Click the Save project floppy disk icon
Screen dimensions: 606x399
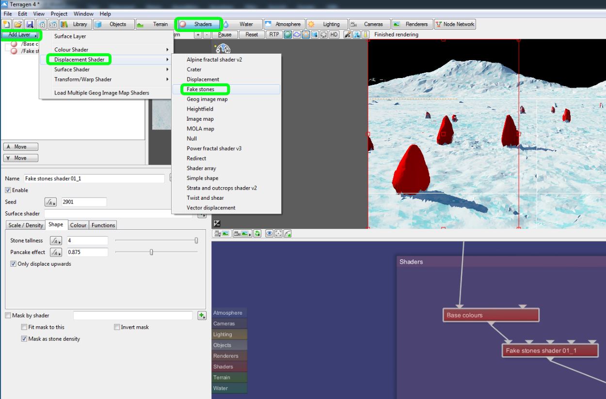[x=30, y=24]
